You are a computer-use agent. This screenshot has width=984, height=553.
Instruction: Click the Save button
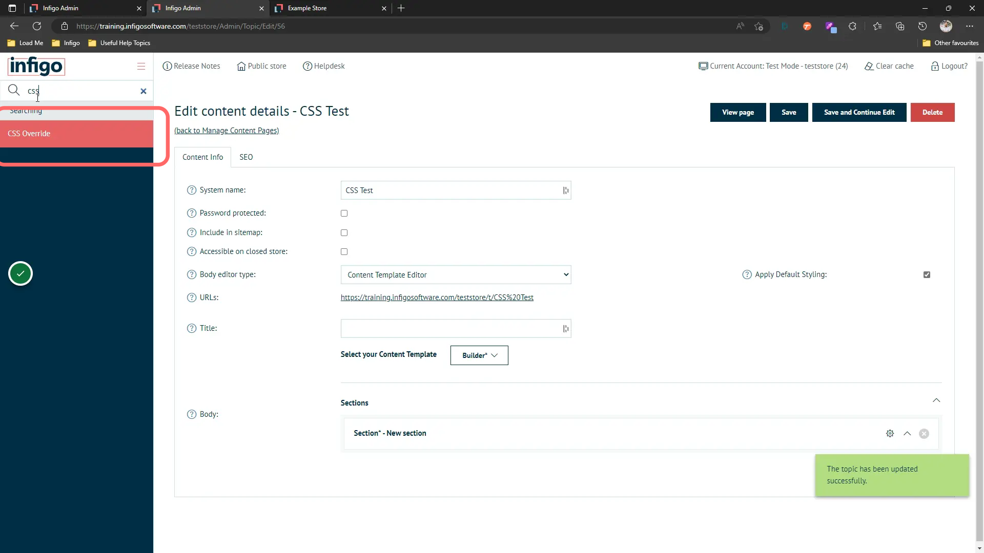click(x=789, y=112)
